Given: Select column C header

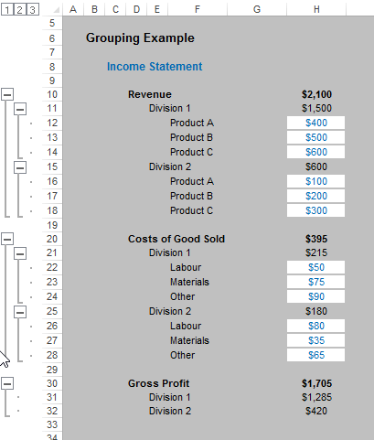Looking at the screenshot, I should point(115,9).
